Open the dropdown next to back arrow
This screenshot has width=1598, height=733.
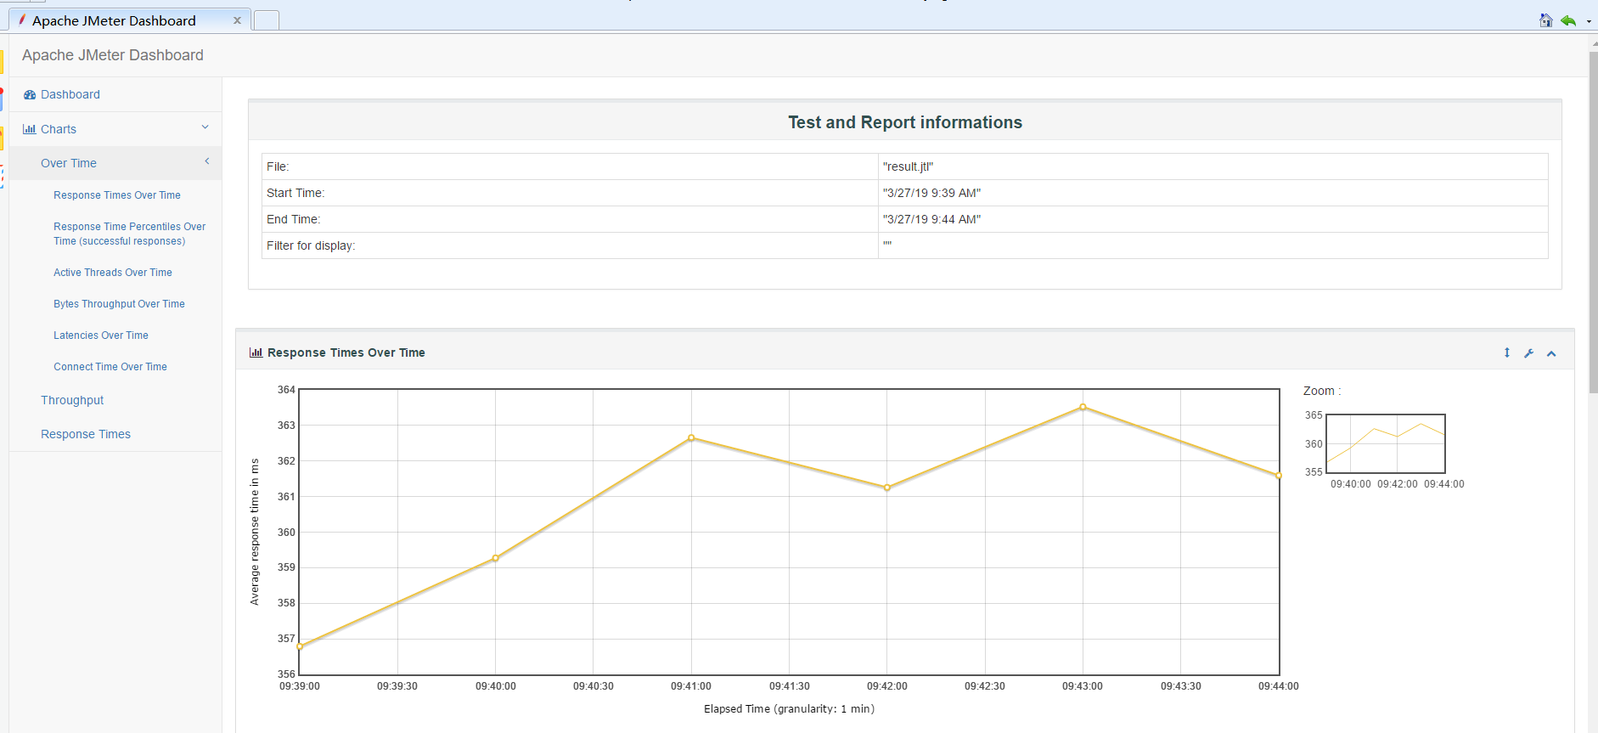tap(1589, 21)
